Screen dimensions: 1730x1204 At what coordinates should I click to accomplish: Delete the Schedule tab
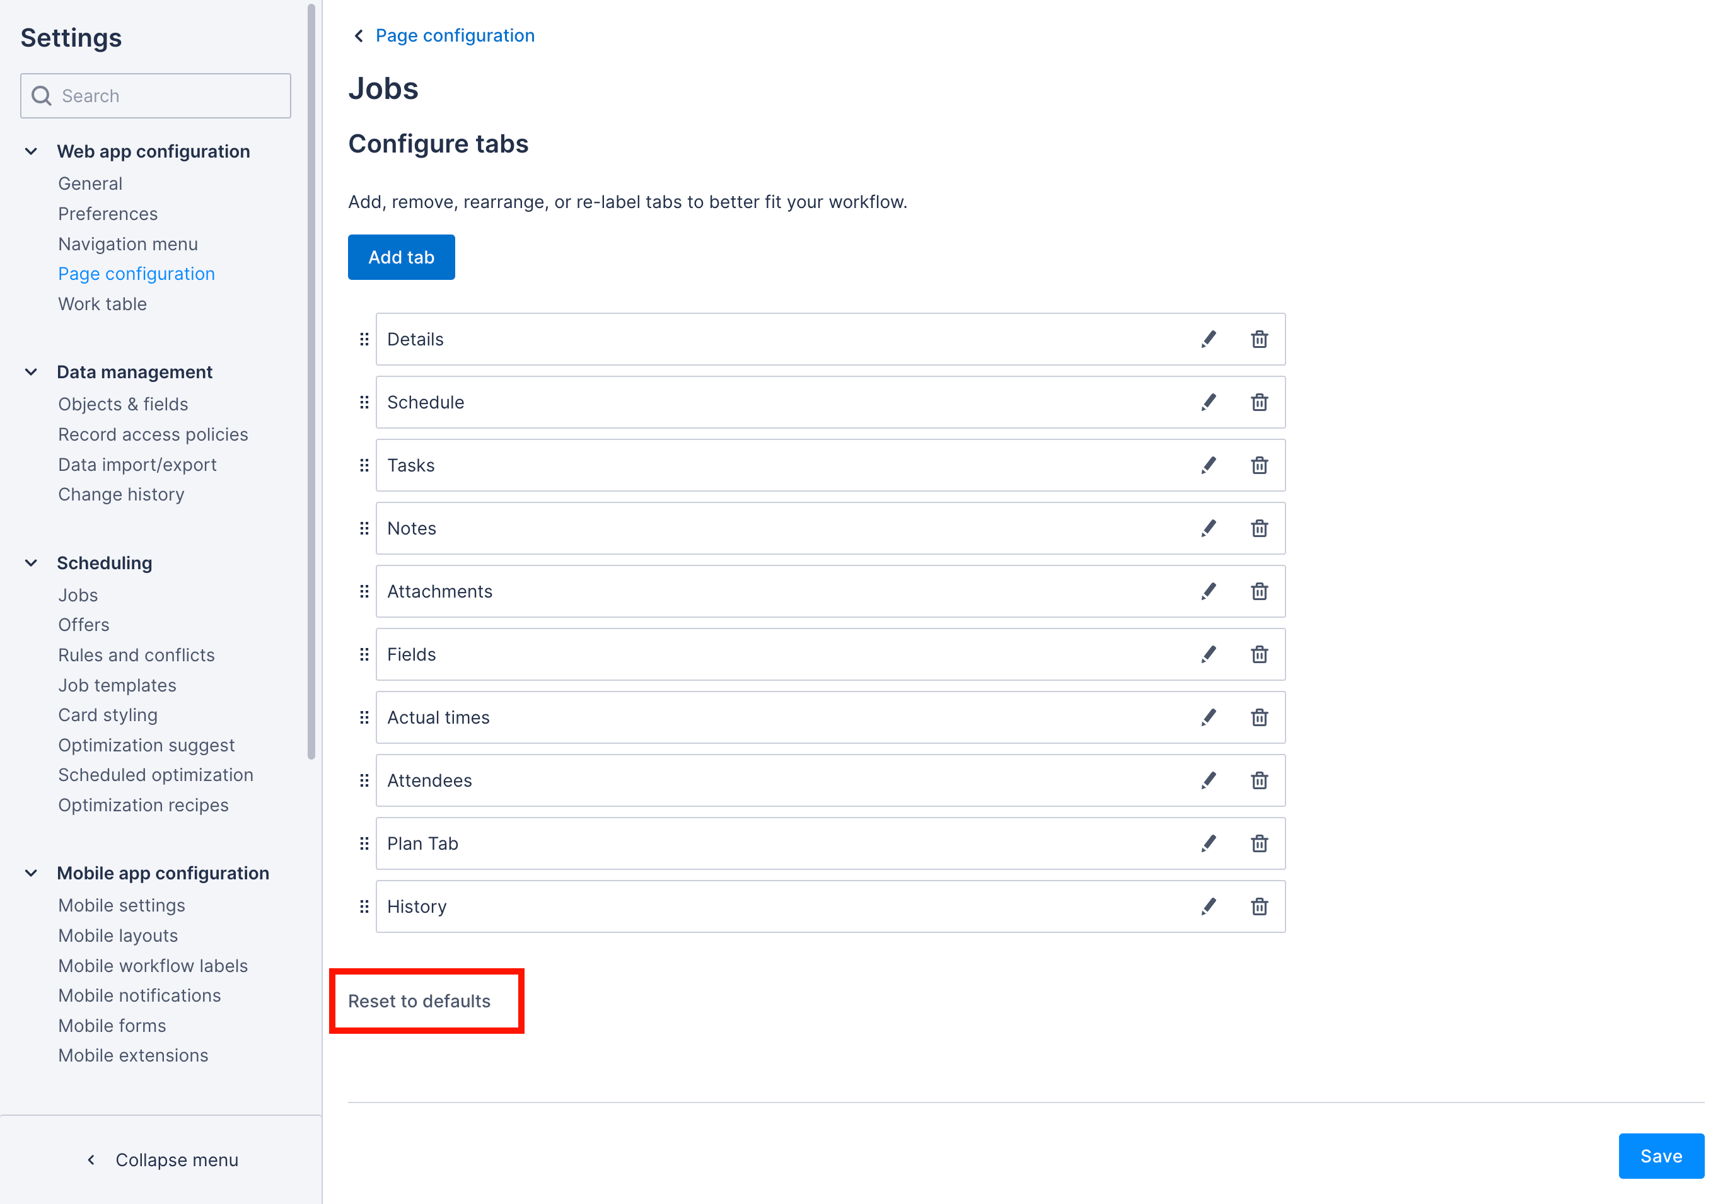1258,402
